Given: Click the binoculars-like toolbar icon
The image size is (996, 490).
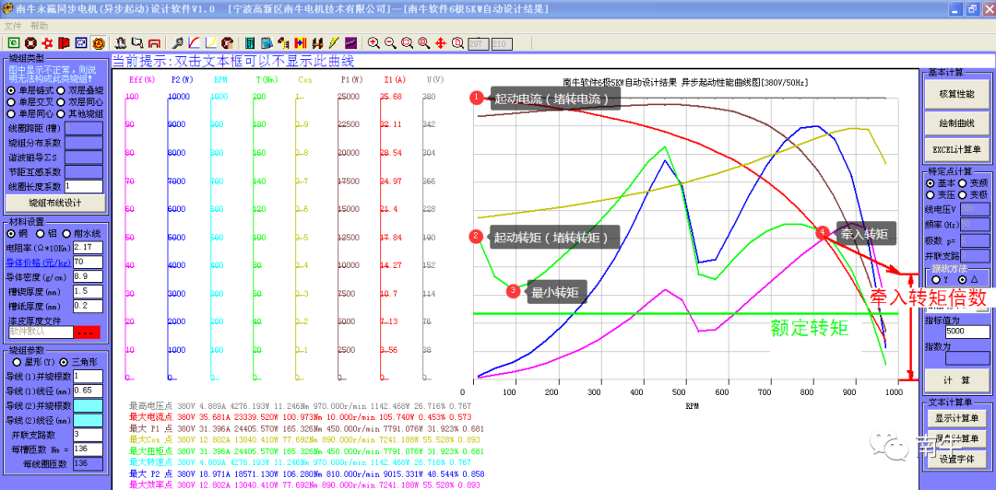Looking at the screenshot, I should (x=317, y=43).
